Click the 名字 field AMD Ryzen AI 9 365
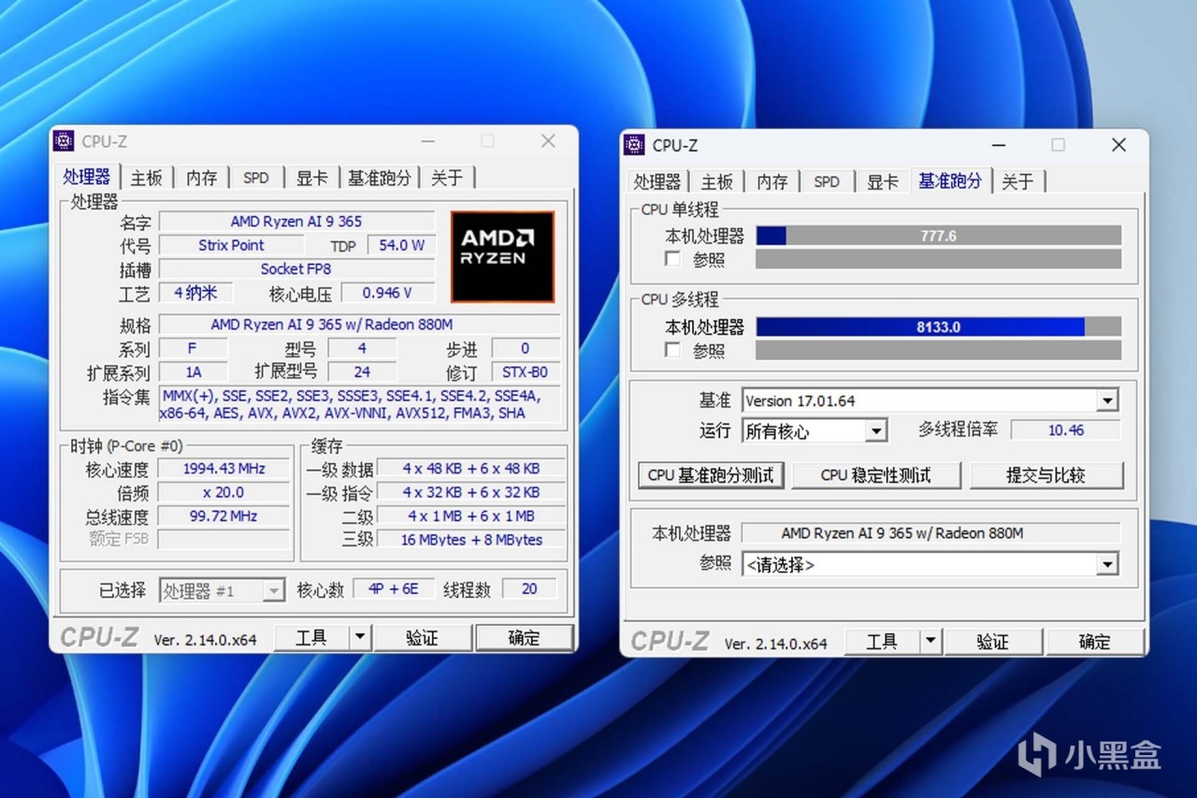 (296, 222)
